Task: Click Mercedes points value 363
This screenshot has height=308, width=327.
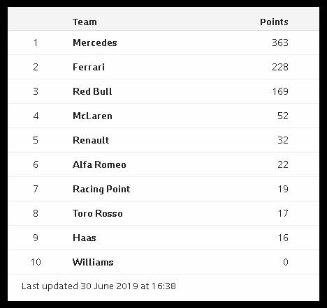Action: click(280, 43)
